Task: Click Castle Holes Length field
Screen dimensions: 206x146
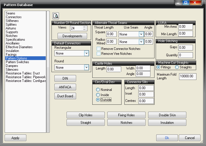Action: pyautogui.click(x=114, y=69)
